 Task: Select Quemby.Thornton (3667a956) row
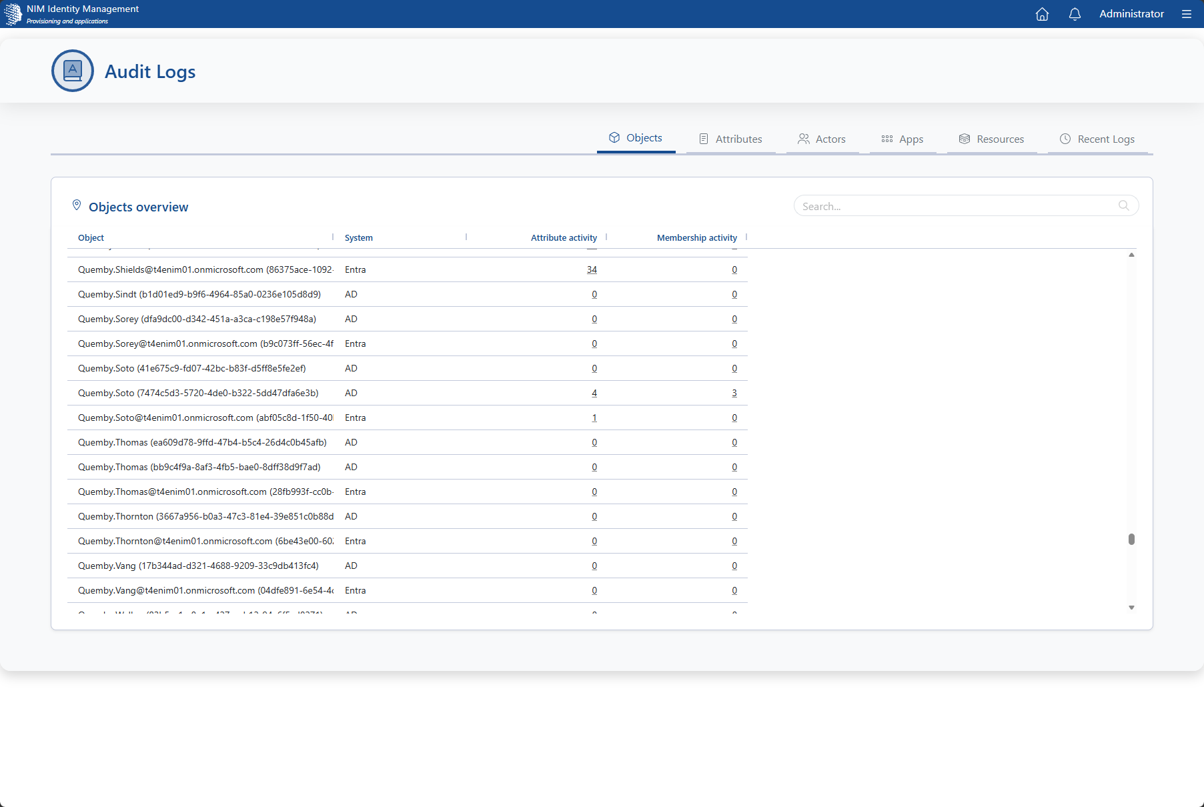click(x=408, y=516)
